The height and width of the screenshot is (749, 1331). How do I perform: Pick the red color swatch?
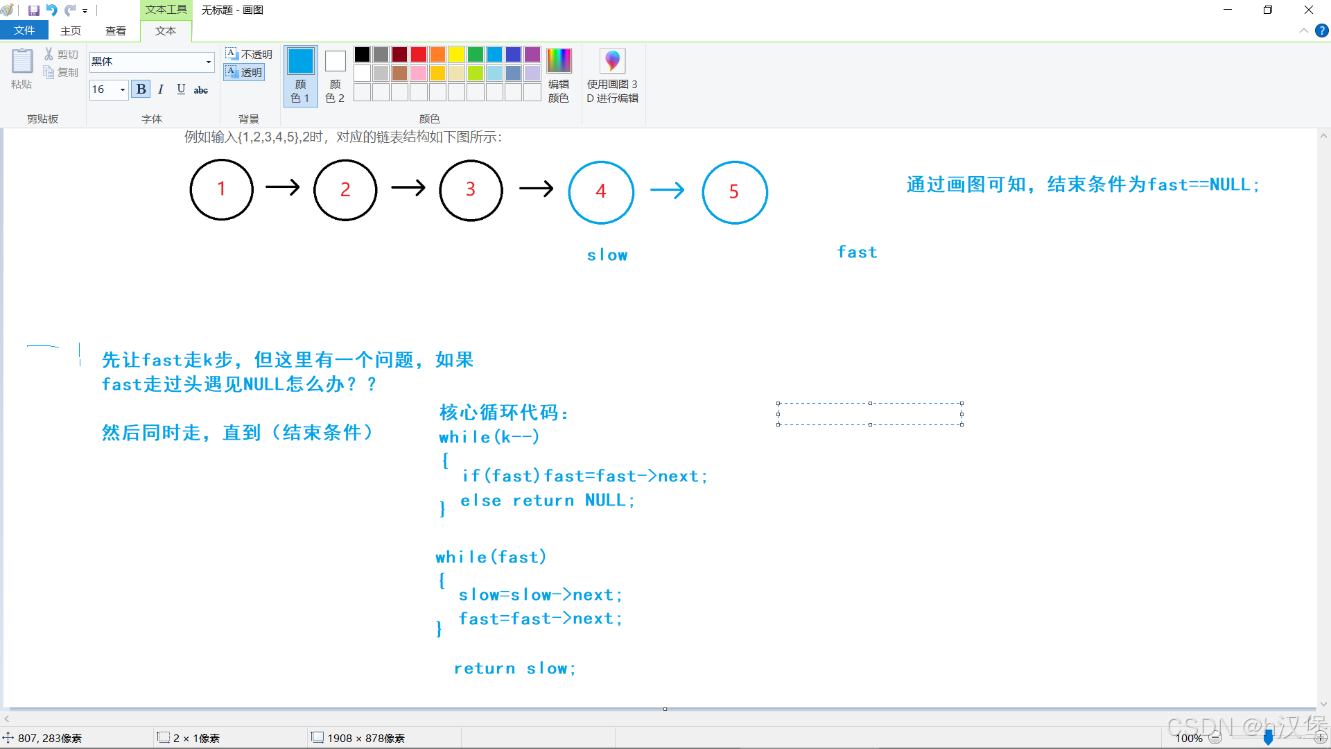click(419, 55)
